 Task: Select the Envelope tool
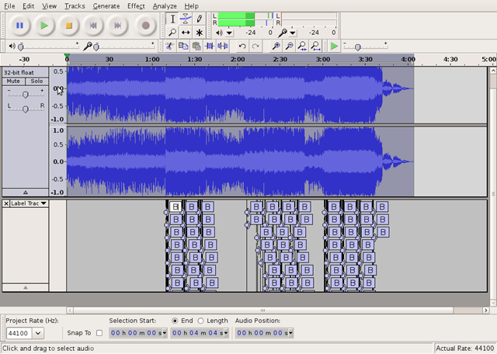[186, 19]
